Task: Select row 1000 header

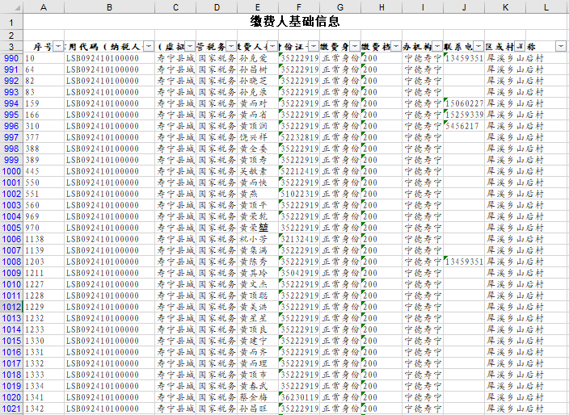Action: point(11,171)
